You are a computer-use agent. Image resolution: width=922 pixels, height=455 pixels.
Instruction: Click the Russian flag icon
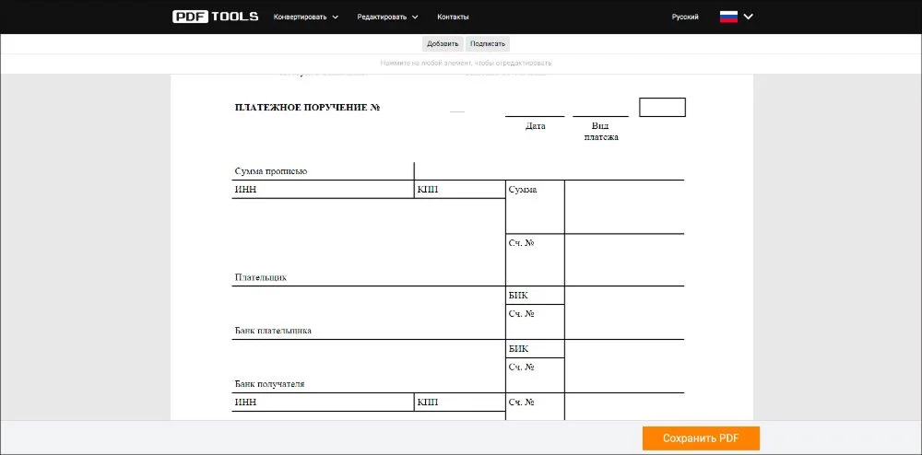click(728, 17)
